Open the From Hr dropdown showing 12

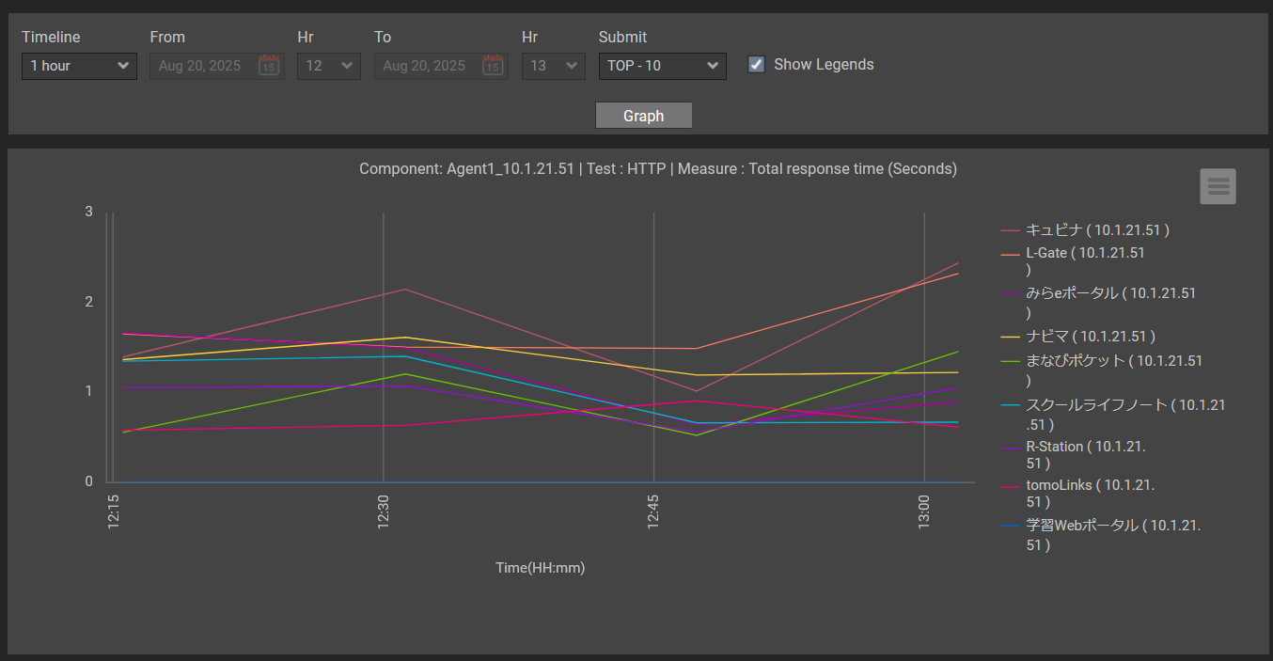coord(328,66)
